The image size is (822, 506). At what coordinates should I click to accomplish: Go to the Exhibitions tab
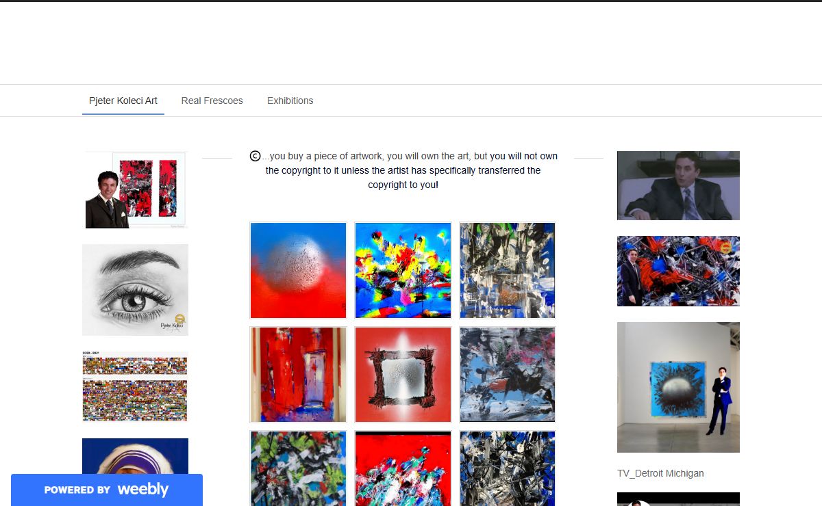click(x=290, y=101)
